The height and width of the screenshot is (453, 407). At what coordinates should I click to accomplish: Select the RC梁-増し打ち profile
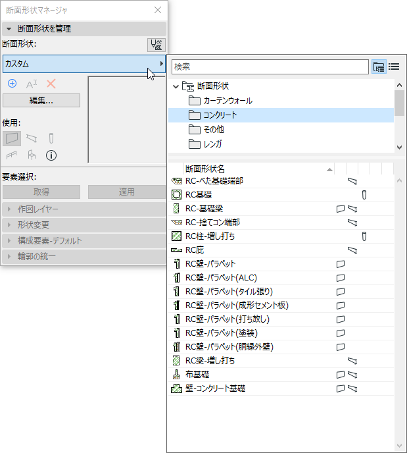pos(281,361)
